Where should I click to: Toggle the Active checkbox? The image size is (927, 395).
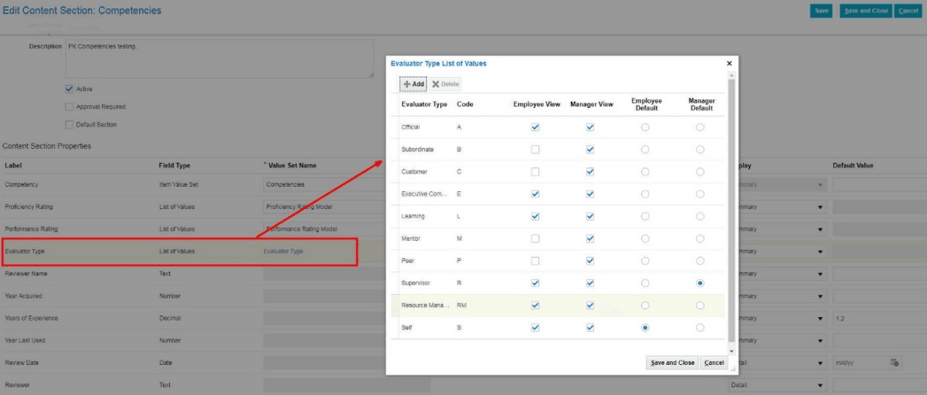click(70, 89)
